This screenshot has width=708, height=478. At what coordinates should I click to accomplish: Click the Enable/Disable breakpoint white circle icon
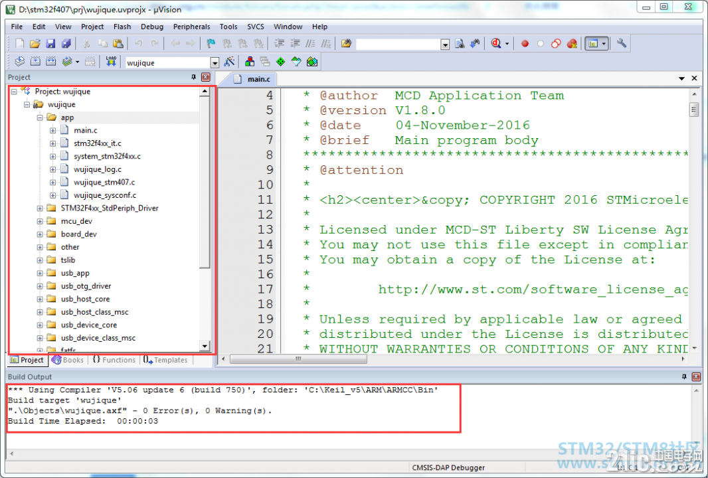click(541, 44)
